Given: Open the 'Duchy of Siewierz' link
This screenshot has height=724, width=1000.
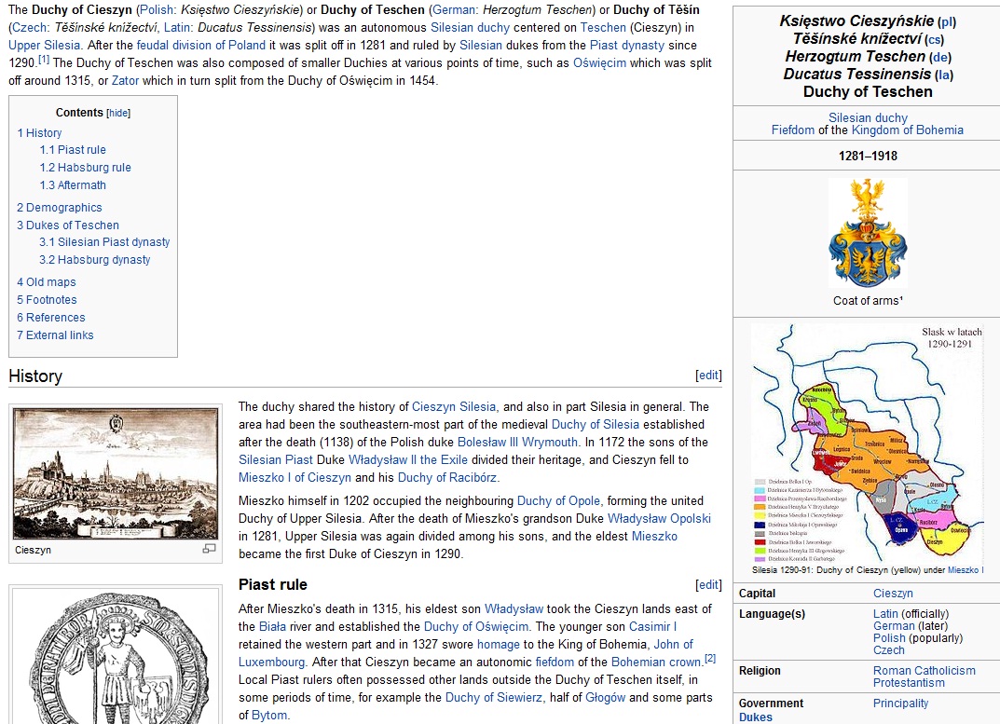Looking at the screenshot, I should click(494, 698).
